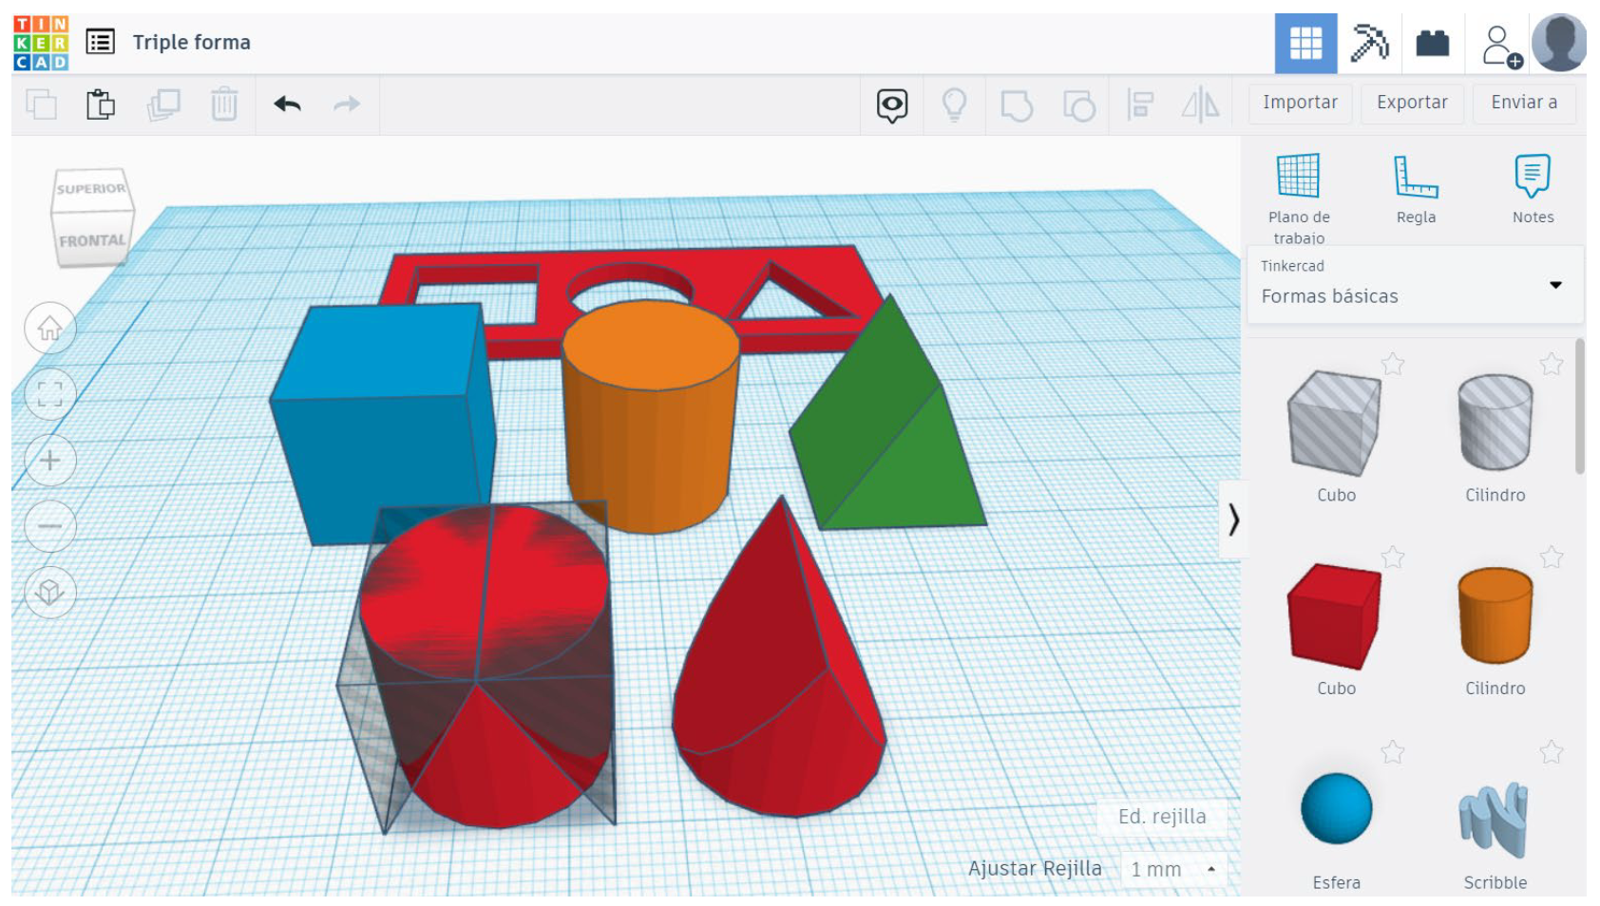
Task: Toggle perspective/orthographic view cube button
Action: pyautogui.click(x=49, y=593)
